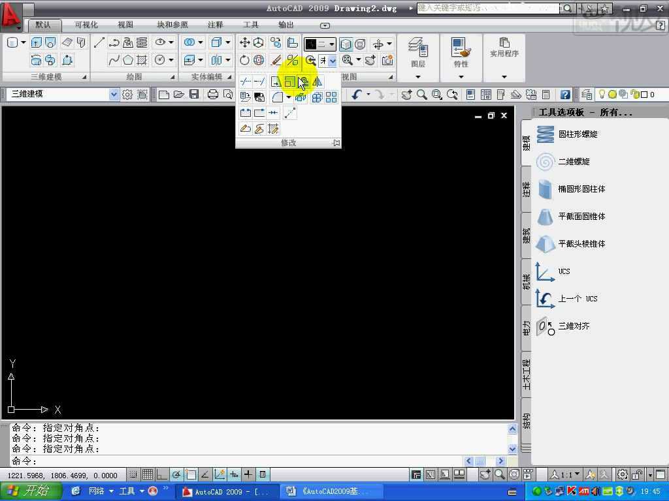
Task: Switch to the 注释 ribbon tab
Action: coord(216,25)
